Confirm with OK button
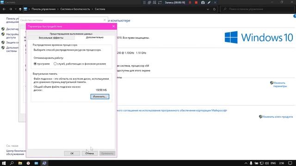 coord(72,153)
